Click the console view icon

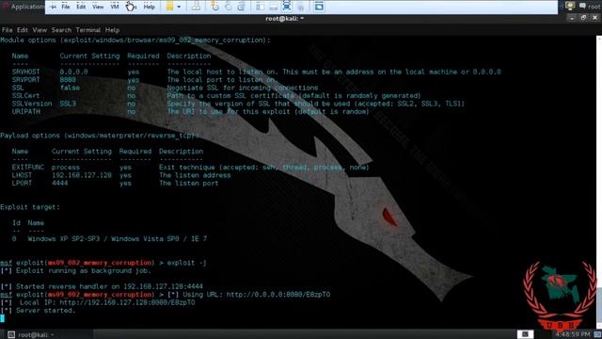[319, 7]
